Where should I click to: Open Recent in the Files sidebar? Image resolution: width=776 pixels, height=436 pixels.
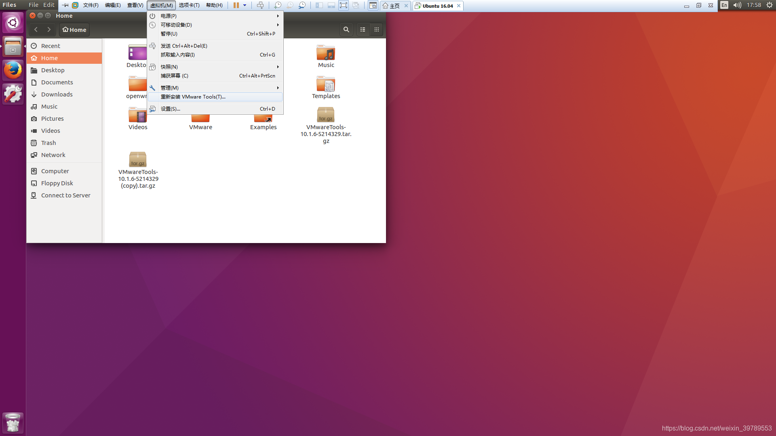tap(64, 46)
